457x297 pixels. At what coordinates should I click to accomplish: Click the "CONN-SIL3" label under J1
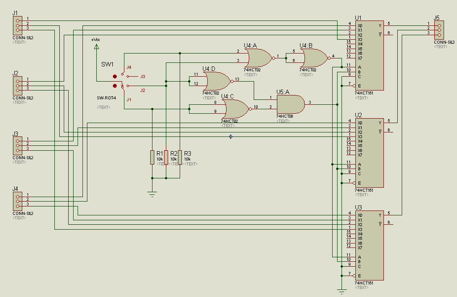[x=23, y=37]
